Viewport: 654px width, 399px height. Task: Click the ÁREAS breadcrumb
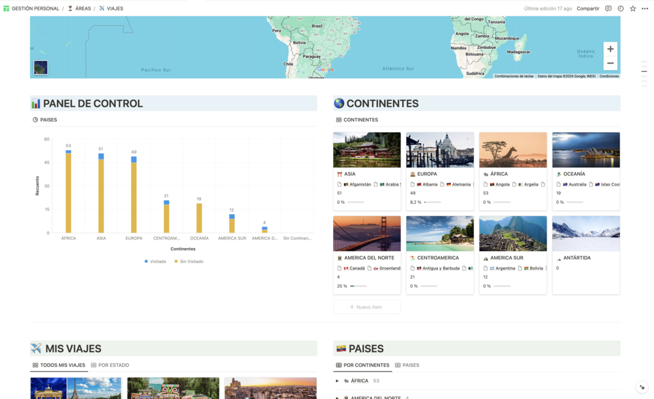coord(79,8)
